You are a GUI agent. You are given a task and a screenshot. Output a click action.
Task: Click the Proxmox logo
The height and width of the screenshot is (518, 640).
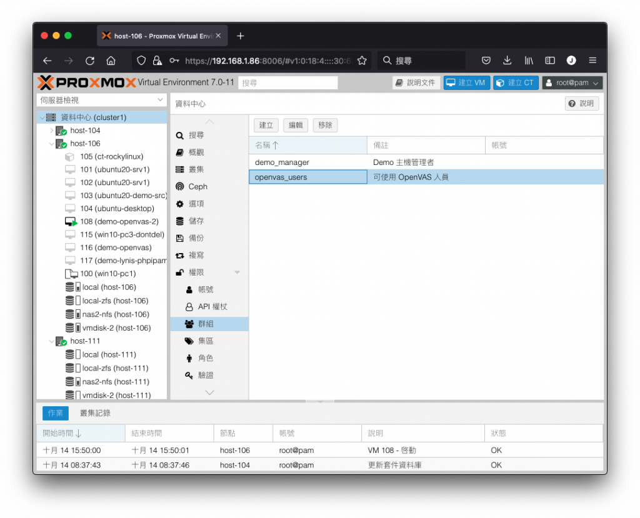[x=86, y=82]
